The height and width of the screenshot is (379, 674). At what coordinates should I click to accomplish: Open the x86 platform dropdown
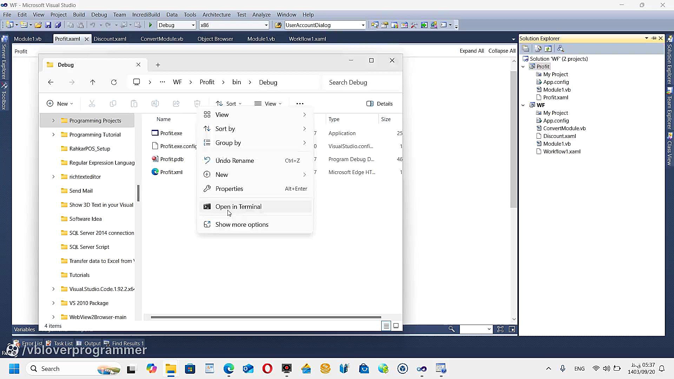[x=266, y=25]
